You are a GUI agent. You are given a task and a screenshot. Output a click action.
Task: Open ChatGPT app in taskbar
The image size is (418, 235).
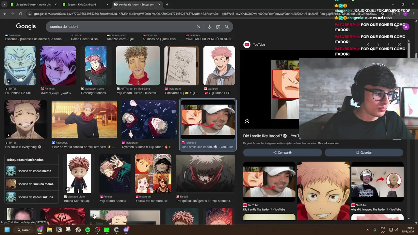click(78, 230)
